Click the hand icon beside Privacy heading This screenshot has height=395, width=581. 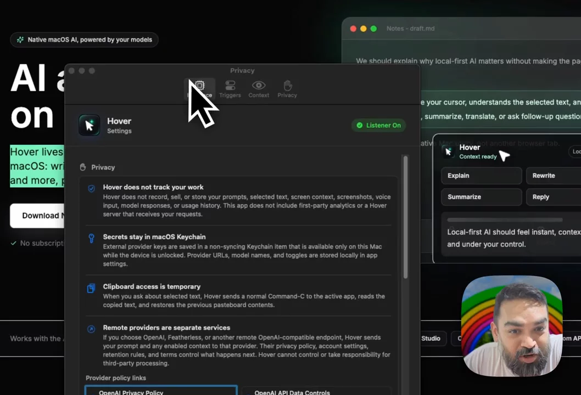click(83, 167)
